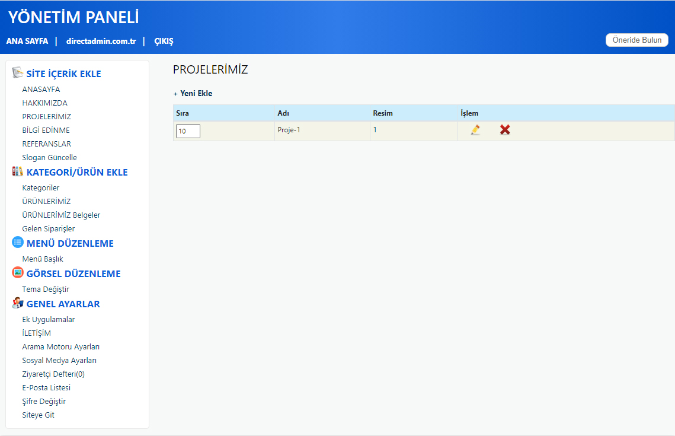
Task: Open Slogan Güncelle in the sidebar
Action: coord(50,158)
